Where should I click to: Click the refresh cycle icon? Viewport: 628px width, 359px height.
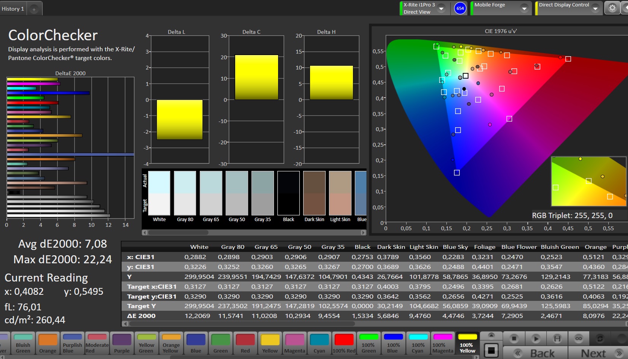(x=600, y=338)
